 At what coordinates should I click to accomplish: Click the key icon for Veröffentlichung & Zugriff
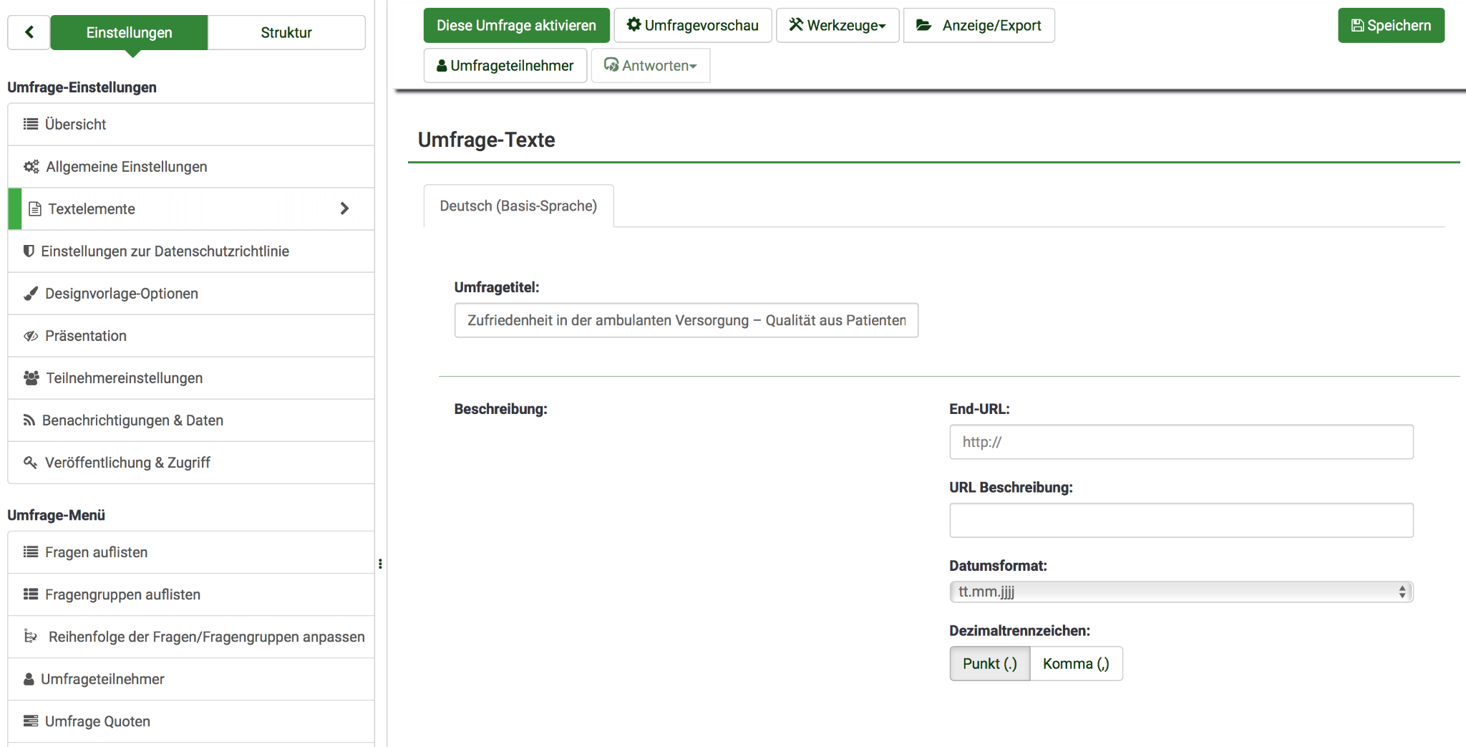click(x=30, y=463)
